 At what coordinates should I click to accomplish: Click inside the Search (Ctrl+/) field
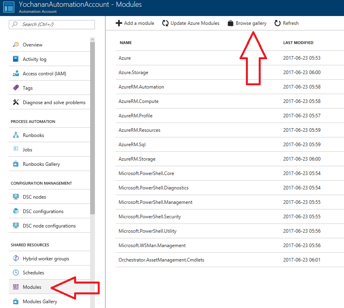tap(52, 24)
